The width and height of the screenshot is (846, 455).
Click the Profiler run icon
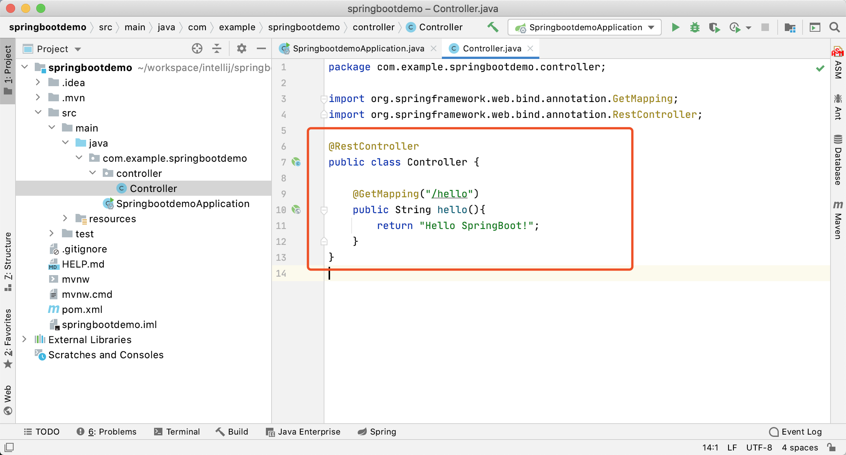735,27
